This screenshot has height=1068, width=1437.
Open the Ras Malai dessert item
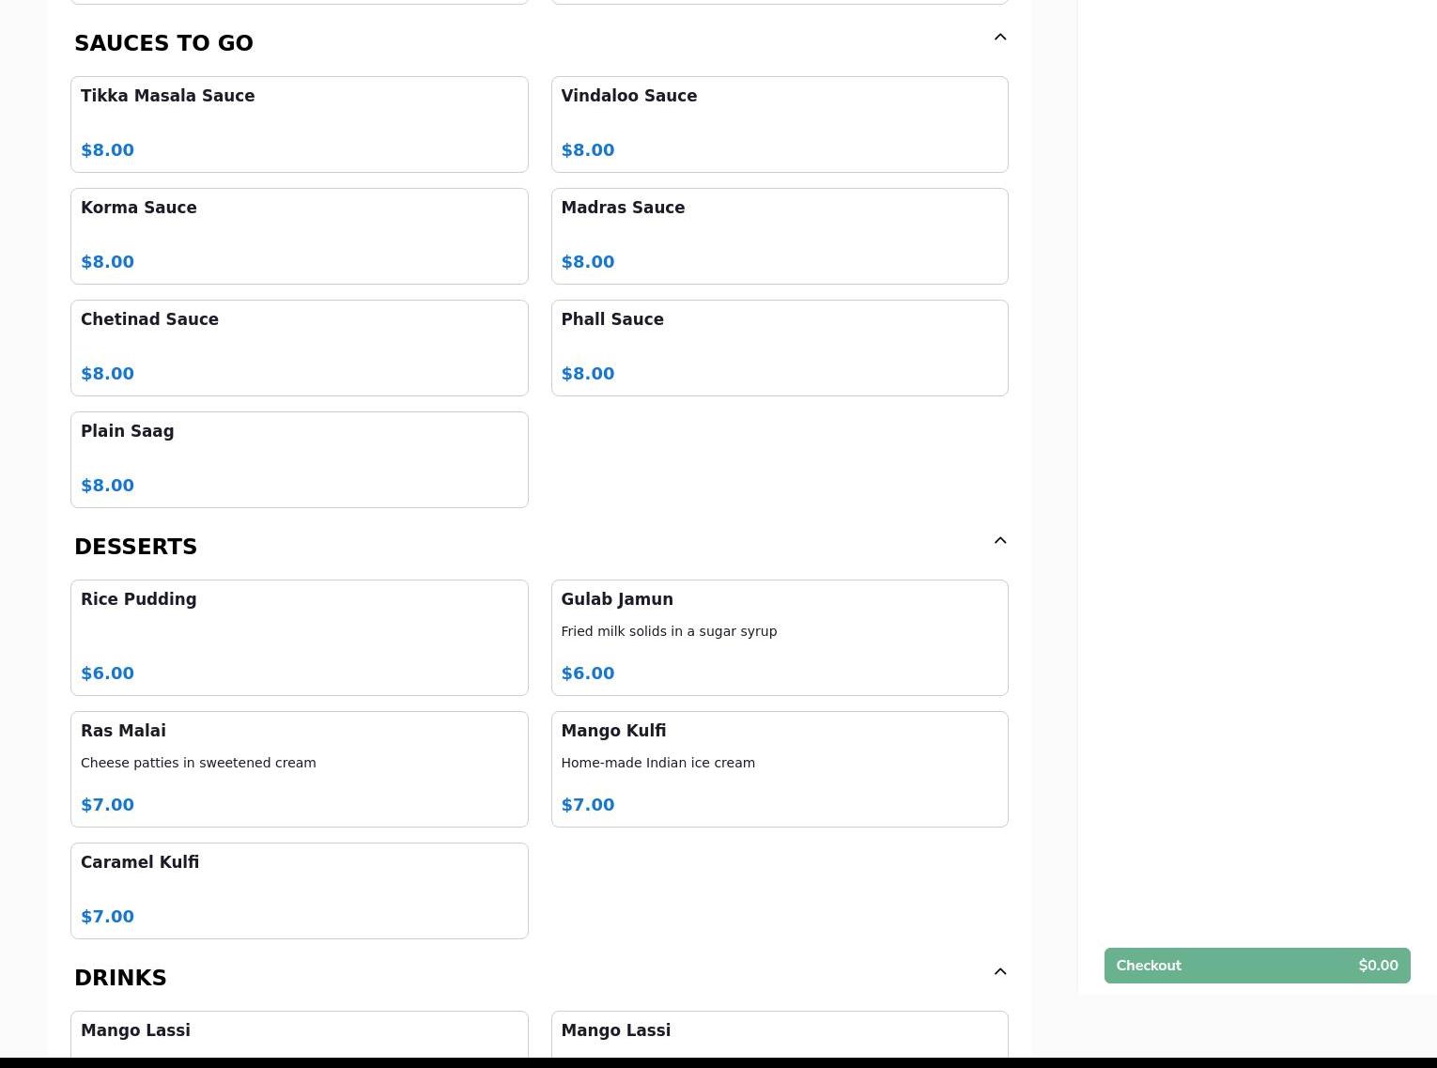coord(299,768)
